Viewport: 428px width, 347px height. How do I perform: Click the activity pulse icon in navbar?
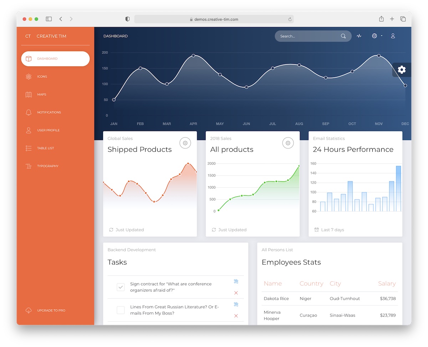click(x=359, y=36)
